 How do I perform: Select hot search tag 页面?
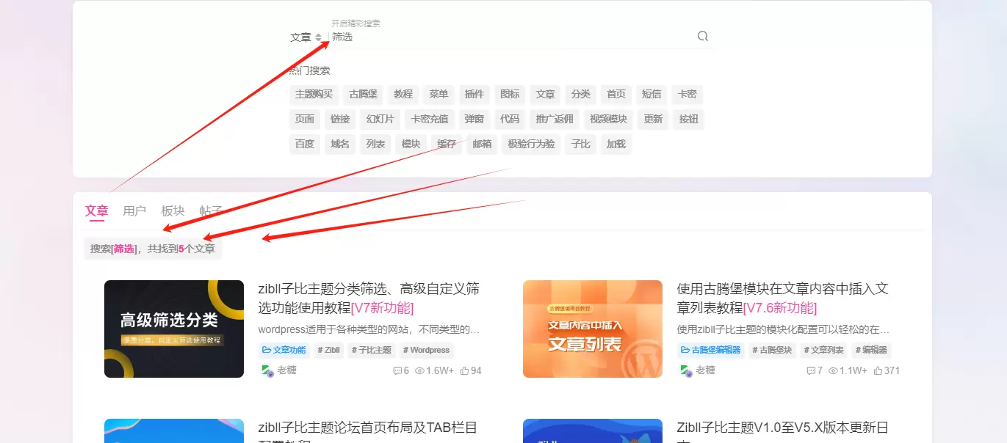pos(305,120)
